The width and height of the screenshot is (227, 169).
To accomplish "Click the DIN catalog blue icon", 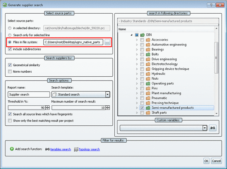I will 137,35.
